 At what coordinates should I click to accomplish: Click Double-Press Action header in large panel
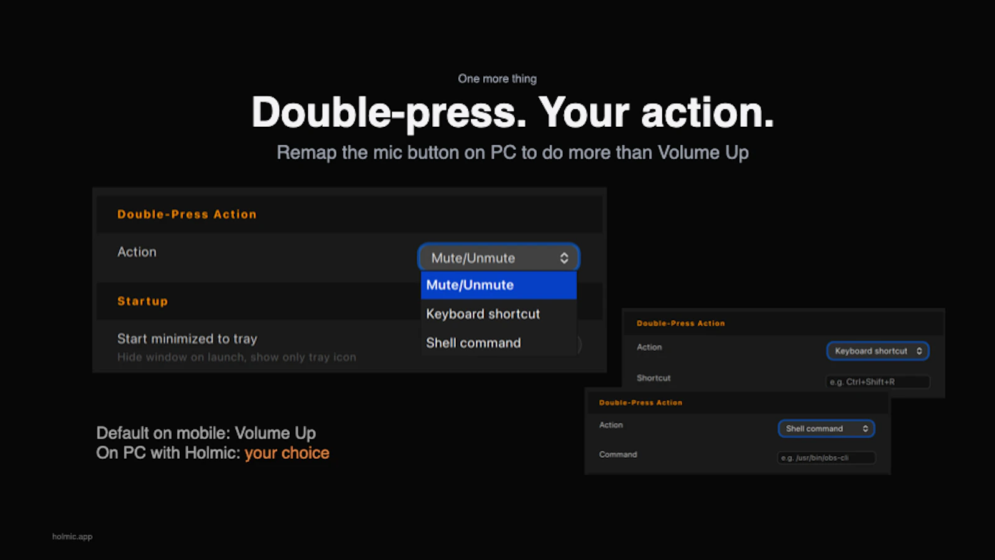187,214
